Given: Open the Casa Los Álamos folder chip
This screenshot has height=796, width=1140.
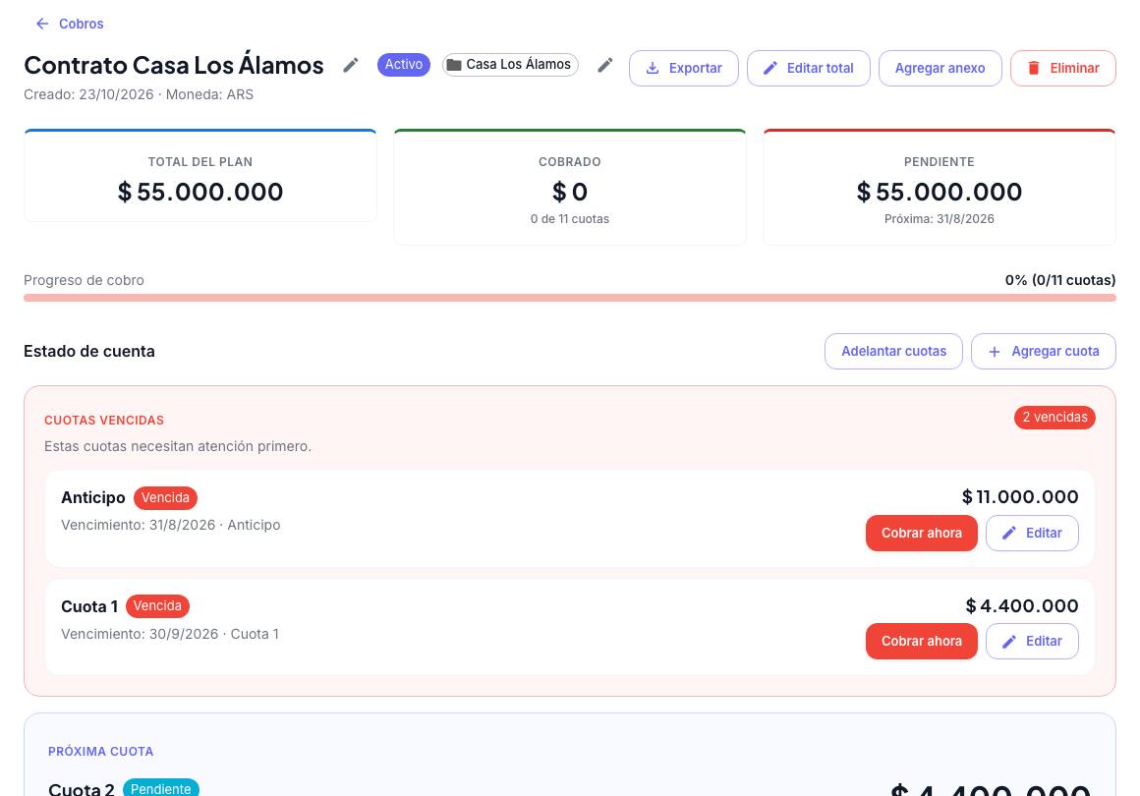Looking at the screenshot, I should tap(510, 65).
